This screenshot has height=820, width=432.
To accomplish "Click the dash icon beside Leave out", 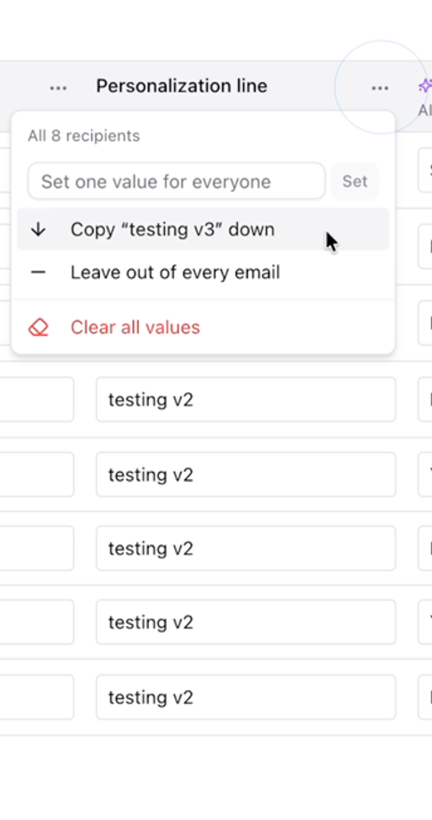I will tap(39, 272).
